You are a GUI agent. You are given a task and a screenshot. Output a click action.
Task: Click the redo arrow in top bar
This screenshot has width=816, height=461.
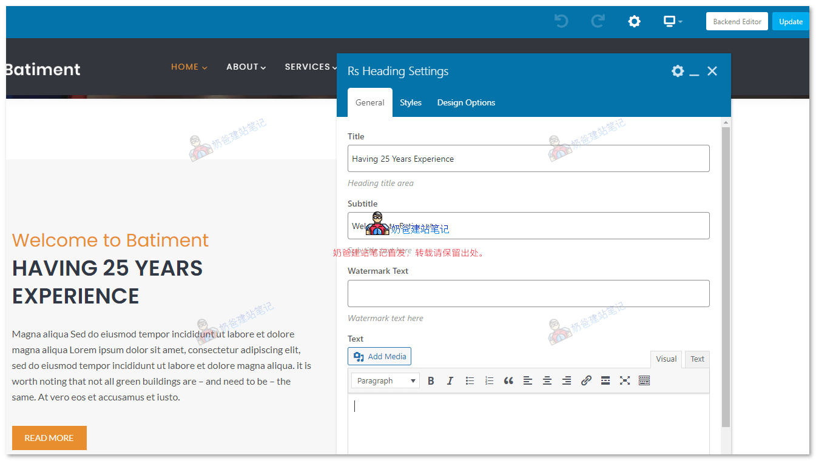point(598,22)
